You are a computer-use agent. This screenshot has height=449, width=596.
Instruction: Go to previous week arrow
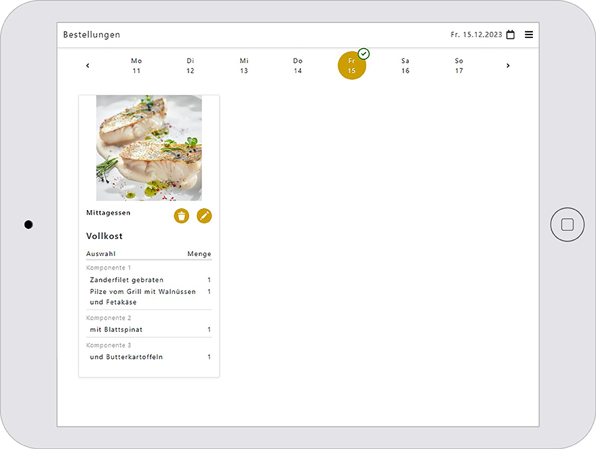[x=87, y=66]
